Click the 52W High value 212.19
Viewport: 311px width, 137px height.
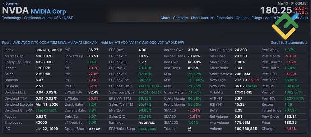click(x=241, y=80)
